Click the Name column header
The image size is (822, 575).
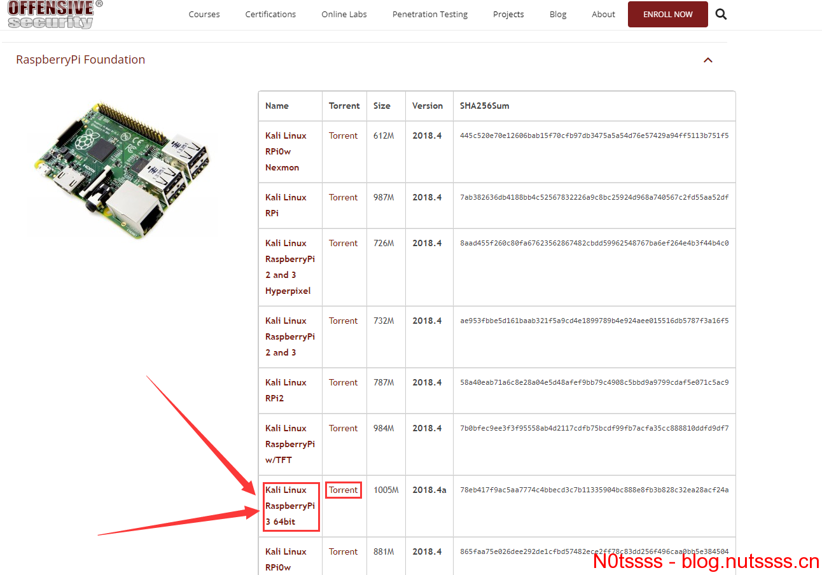pyautogui.click(x=277, y=106)
